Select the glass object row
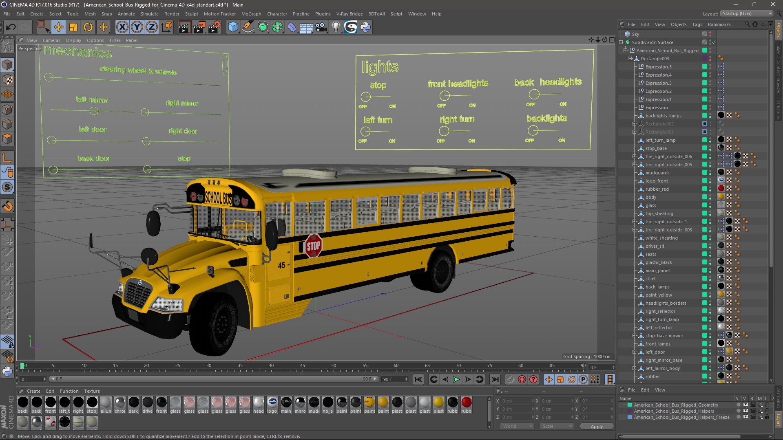 point(650,205)
